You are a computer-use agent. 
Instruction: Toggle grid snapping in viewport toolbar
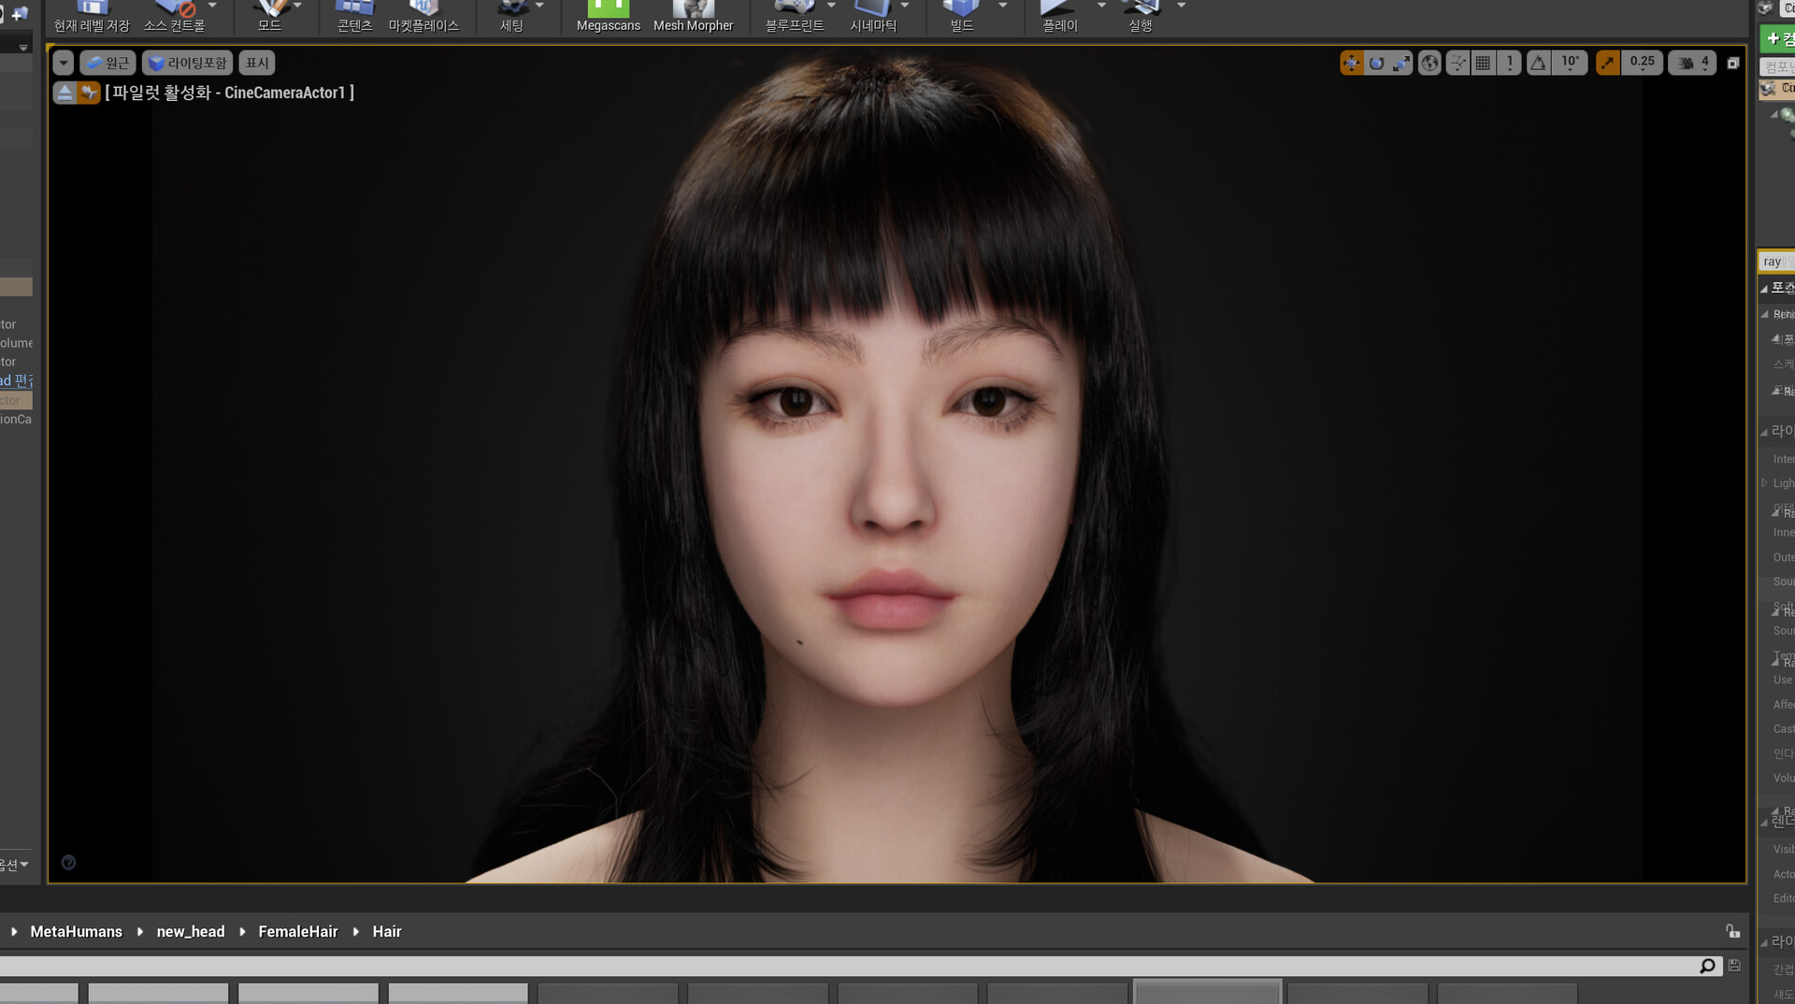click(1483, 63)
